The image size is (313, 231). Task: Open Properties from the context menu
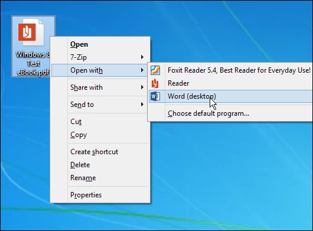pyautogui.click(x=100, y=195)
